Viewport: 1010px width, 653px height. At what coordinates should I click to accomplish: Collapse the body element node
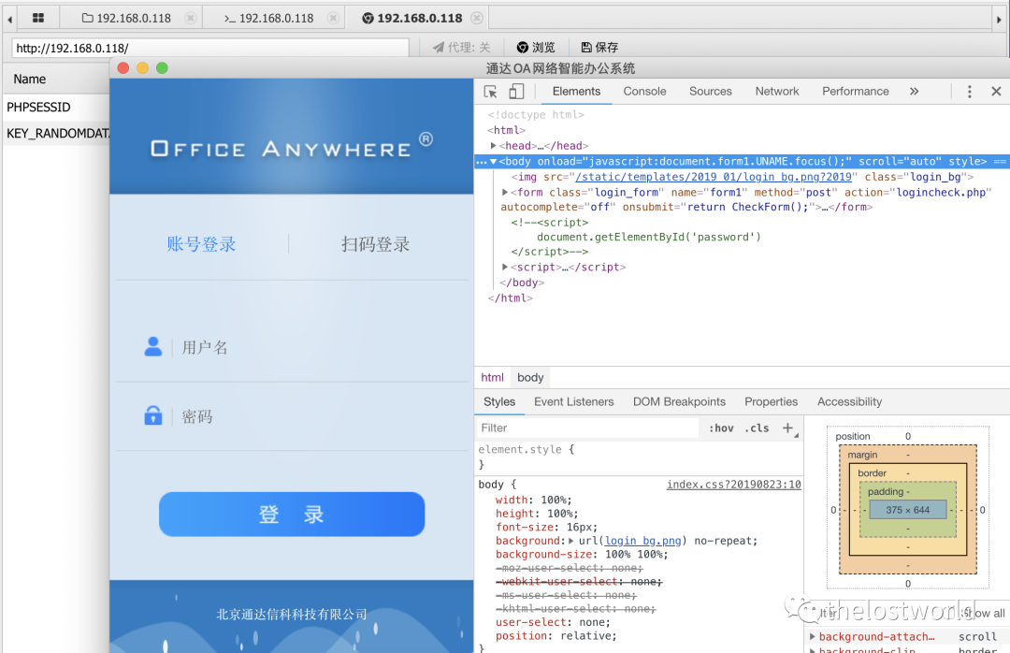click(494, 161)
